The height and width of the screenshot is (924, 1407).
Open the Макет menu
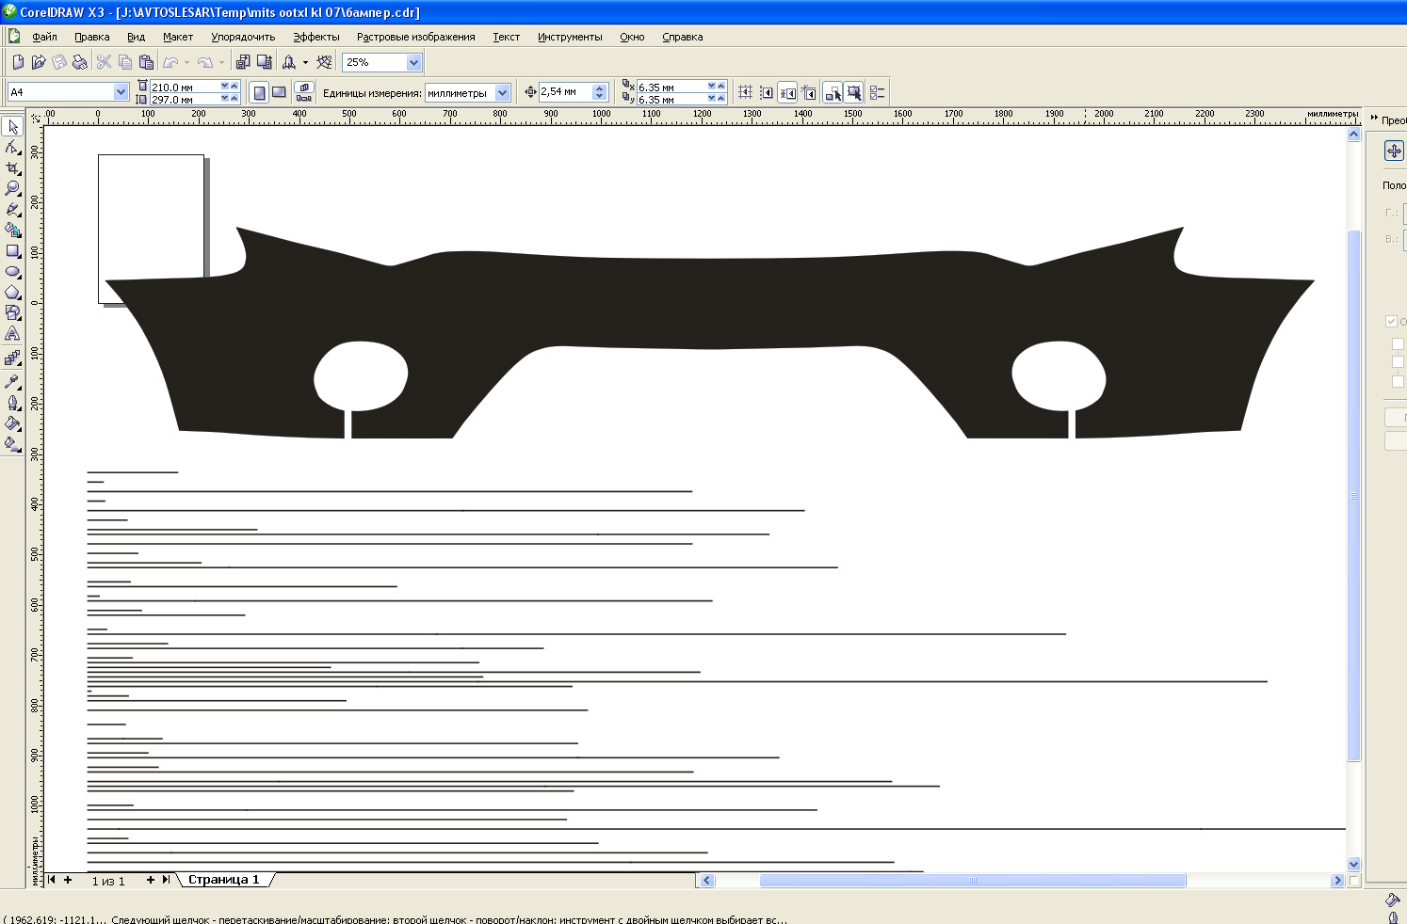pos(177,37)
